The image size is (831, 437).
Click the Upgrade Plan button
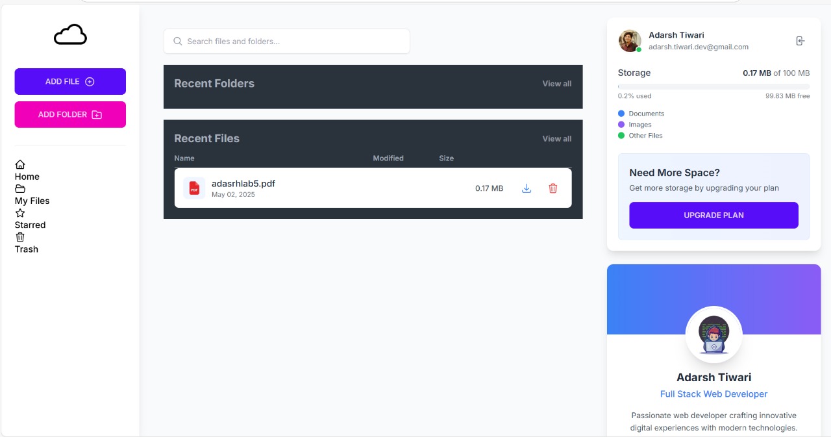[713, 215]
